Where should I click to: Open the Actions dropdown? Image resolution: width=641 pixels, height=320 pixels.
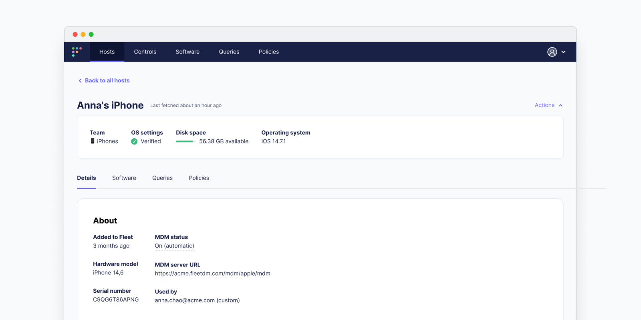[544, 105]
